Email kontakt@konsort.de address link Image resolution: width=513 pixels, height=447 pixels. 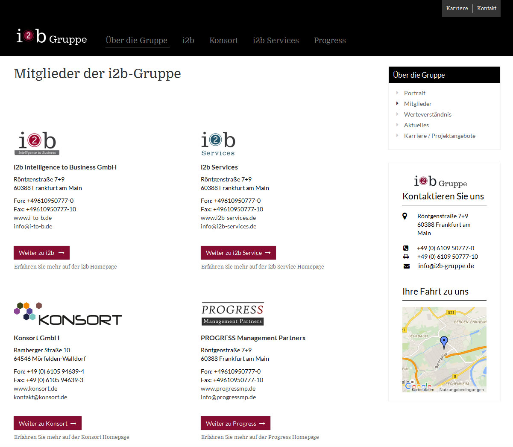[40, 397]
